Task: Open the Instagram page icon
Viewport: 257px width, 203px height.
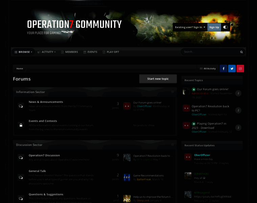Action: pyautogui.click(x=240, y=69)
